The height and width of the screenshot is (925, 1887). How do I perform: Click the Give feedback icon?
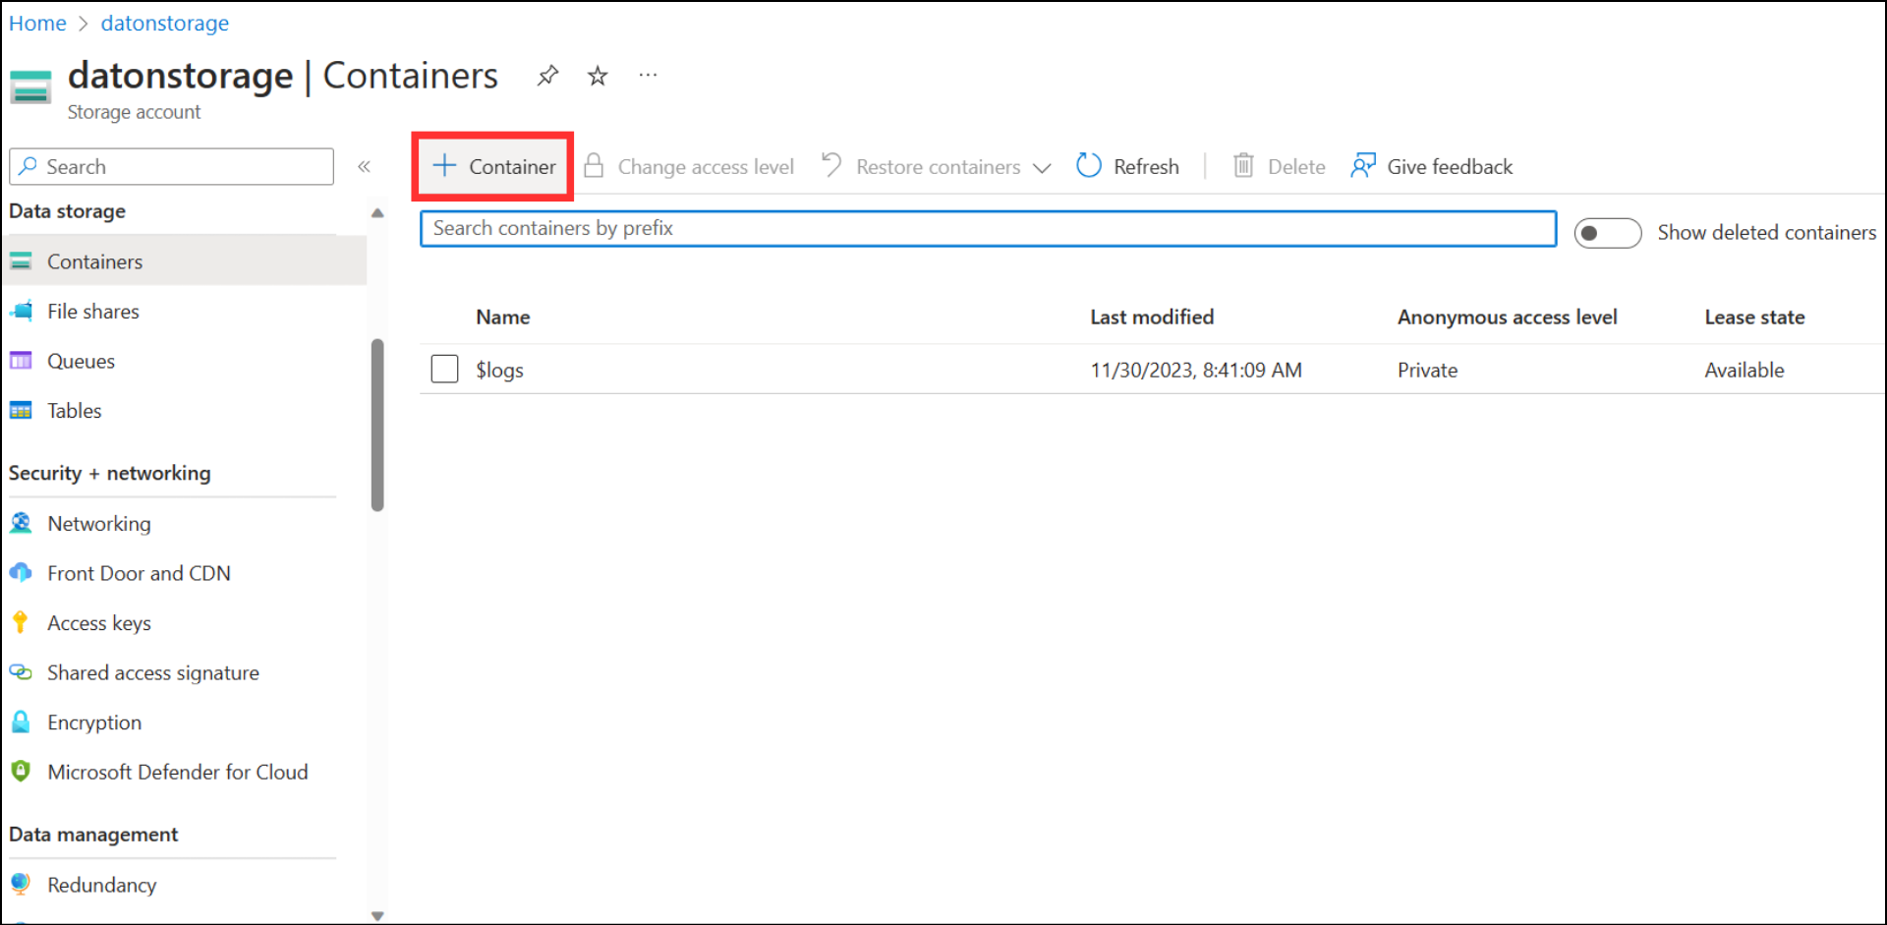pos(1363,166)
